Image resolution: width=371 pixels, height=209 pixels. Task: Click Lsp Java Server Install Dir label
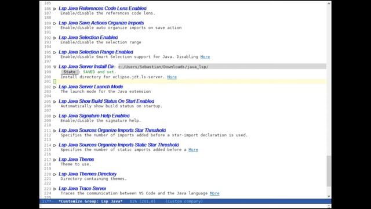click(86, 67)
